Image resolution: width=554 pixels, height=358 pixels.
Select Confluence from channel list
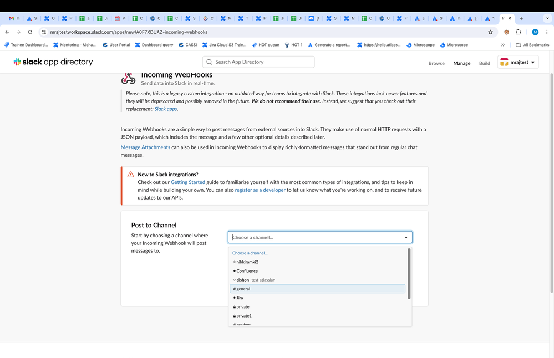pos(317,271)
